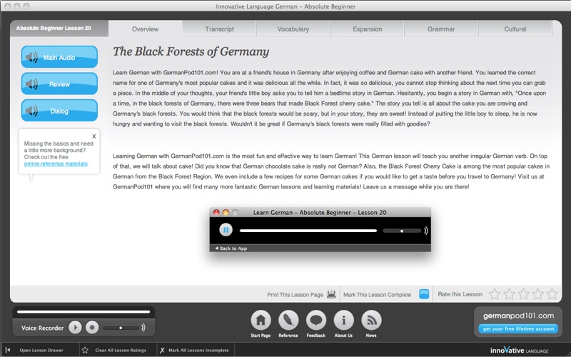Click the Innovative Language logo
This screenshot has height=357, width=571.
519,350
